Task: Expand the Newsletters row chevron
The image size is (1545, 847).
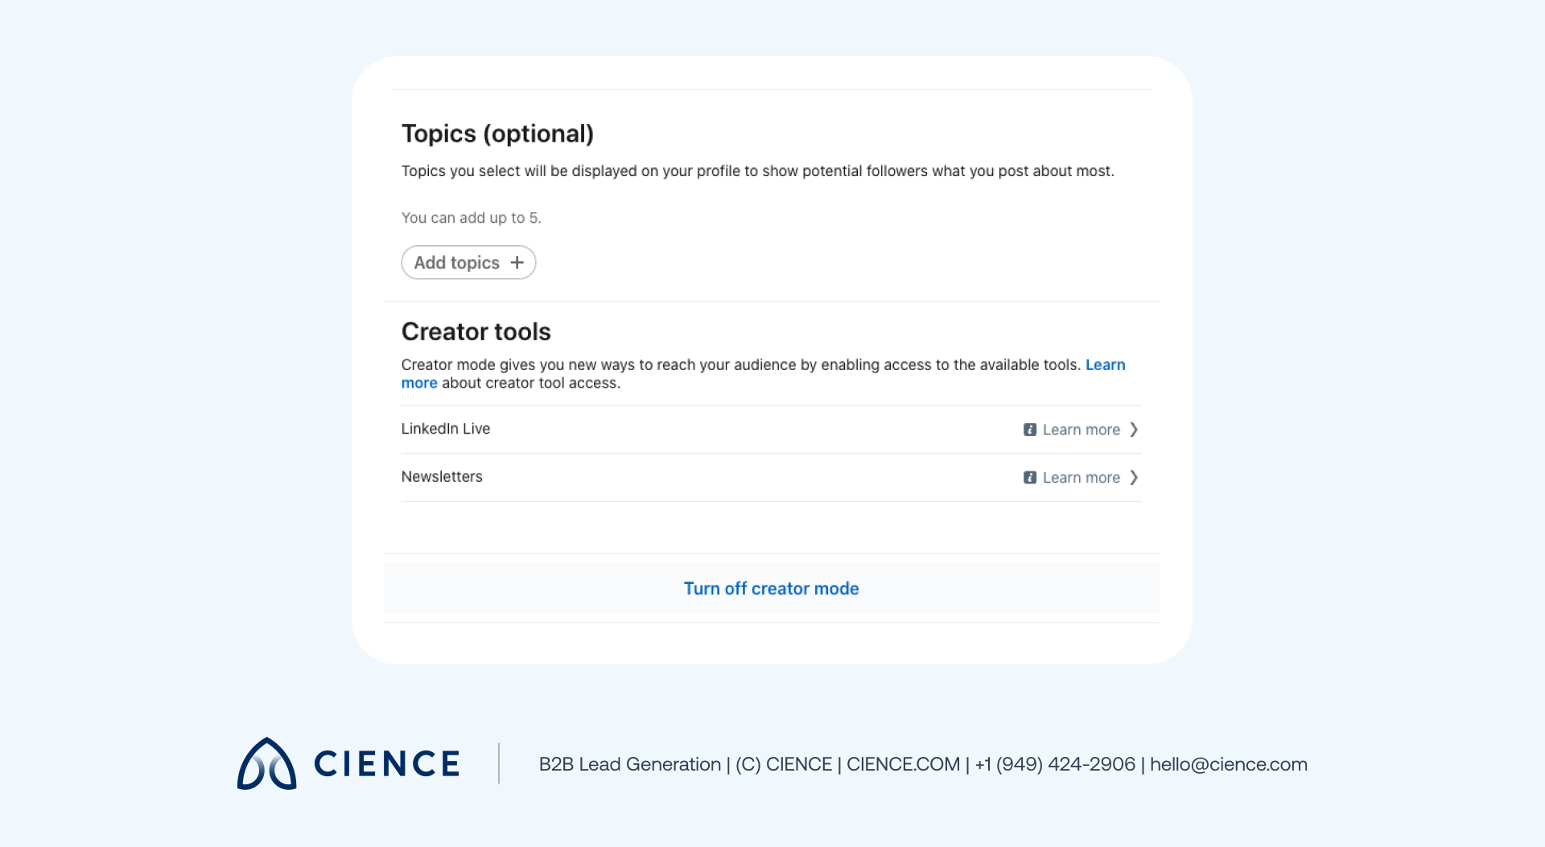Action: click(1134, 478)
